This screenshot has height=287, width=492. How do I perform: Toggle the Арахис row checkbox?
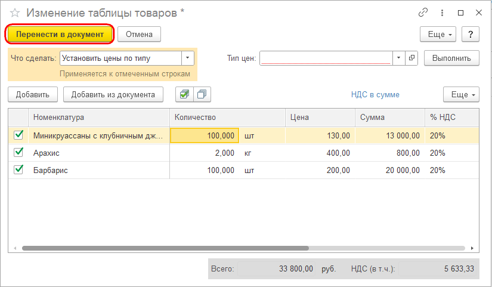(18, 152)
